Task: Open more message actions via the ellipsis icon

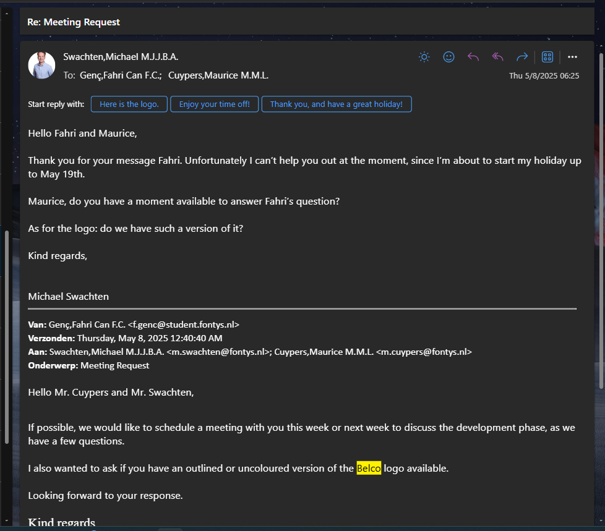Action: [x=572, y=56]
